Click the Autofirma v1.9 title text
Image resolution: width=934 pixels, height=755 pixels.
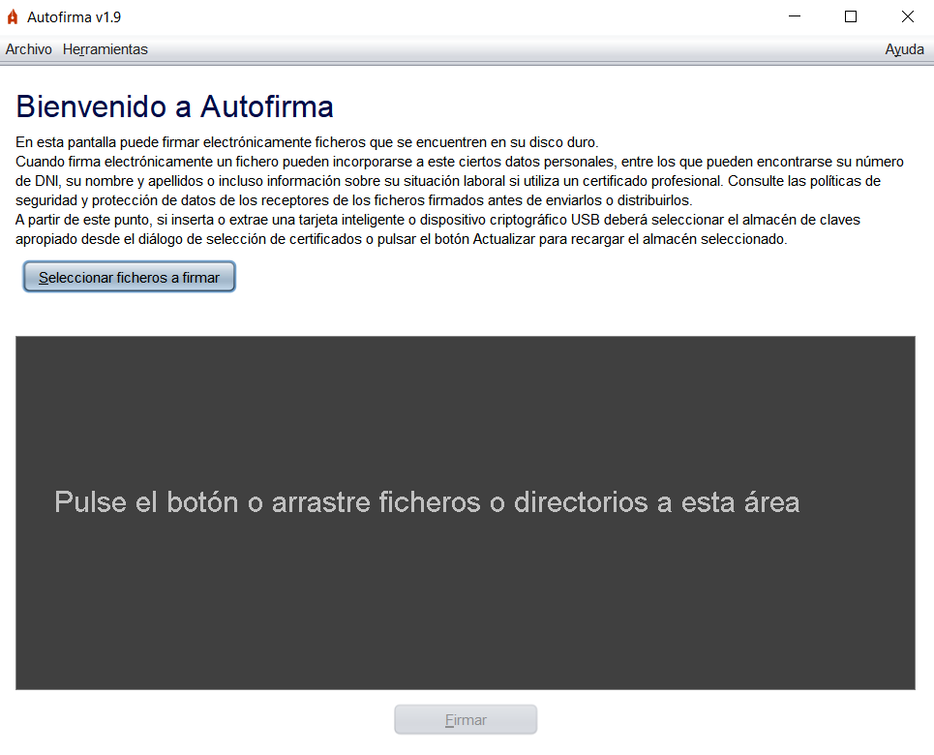(x=74, y=17)
